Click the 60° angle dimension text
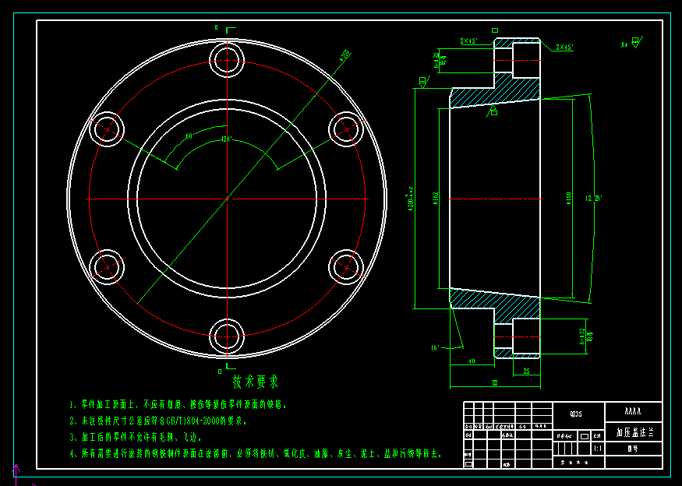Screen dimensions: 682x486 pyautogui.click(x=189, y=136)
